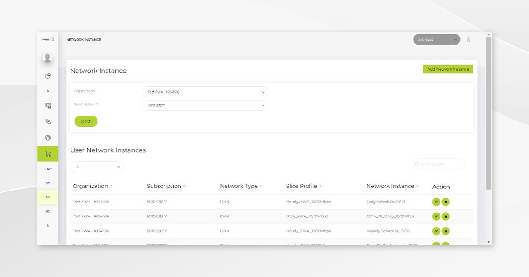Image resolution: width=529 pixels, height=277 pixels.
Task: Click the coins icon in the sidebar
Action: [48, 121]
